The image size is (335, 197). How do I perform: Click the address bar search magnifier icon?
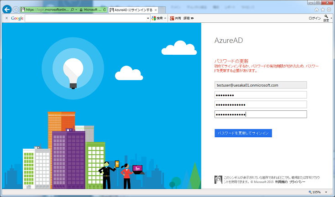point(72,10)
